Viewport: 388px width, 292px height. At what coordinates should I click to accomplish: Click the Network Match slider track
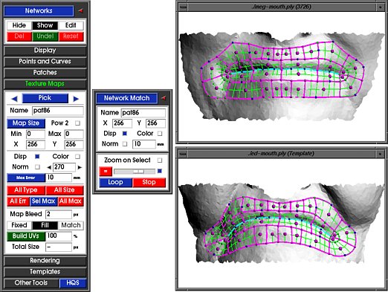(x=135, y=171)
